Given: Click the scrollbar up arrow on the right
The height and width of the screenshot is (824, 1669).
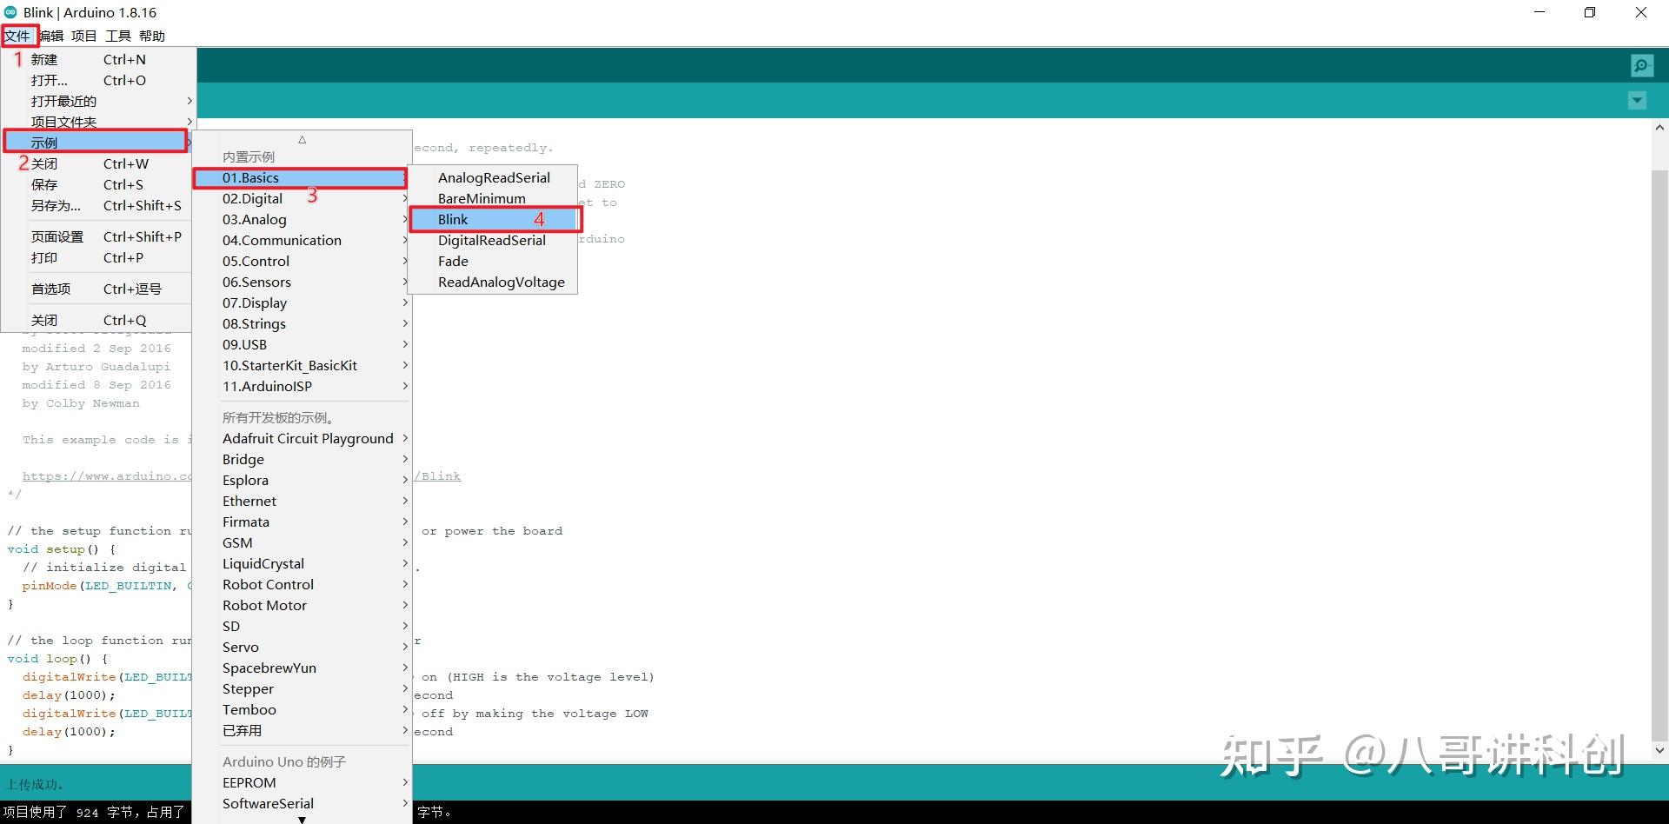Looking at the screenshot, I should coord(1659,127).
